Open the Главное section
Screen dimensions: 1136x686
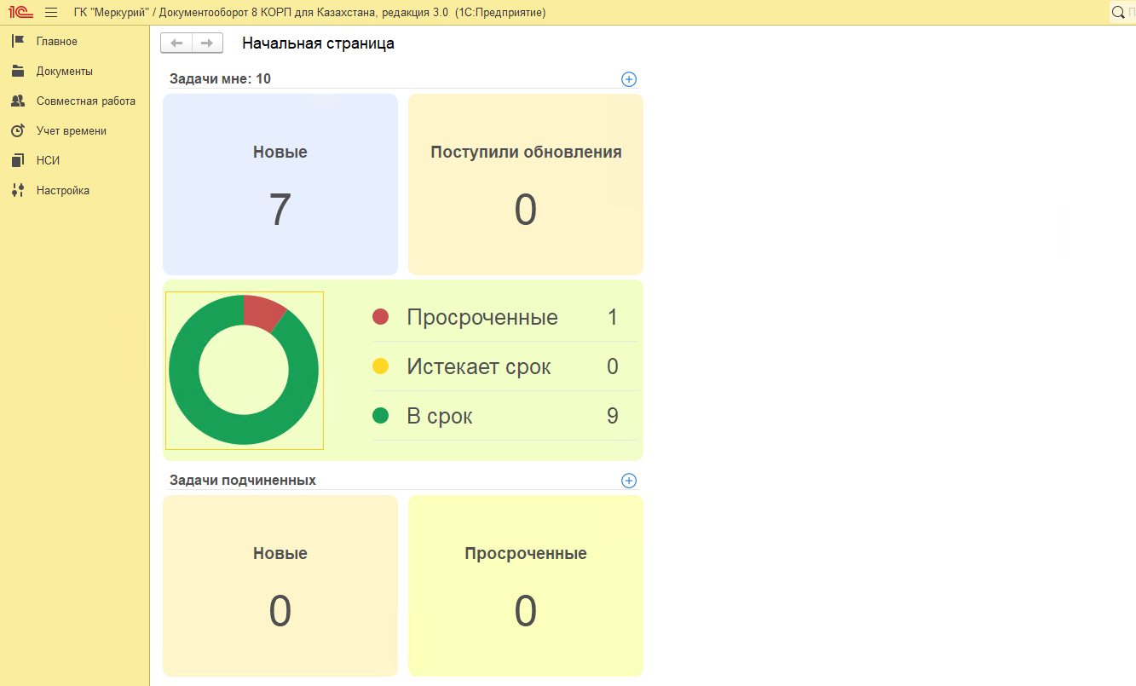coord(56,42)
